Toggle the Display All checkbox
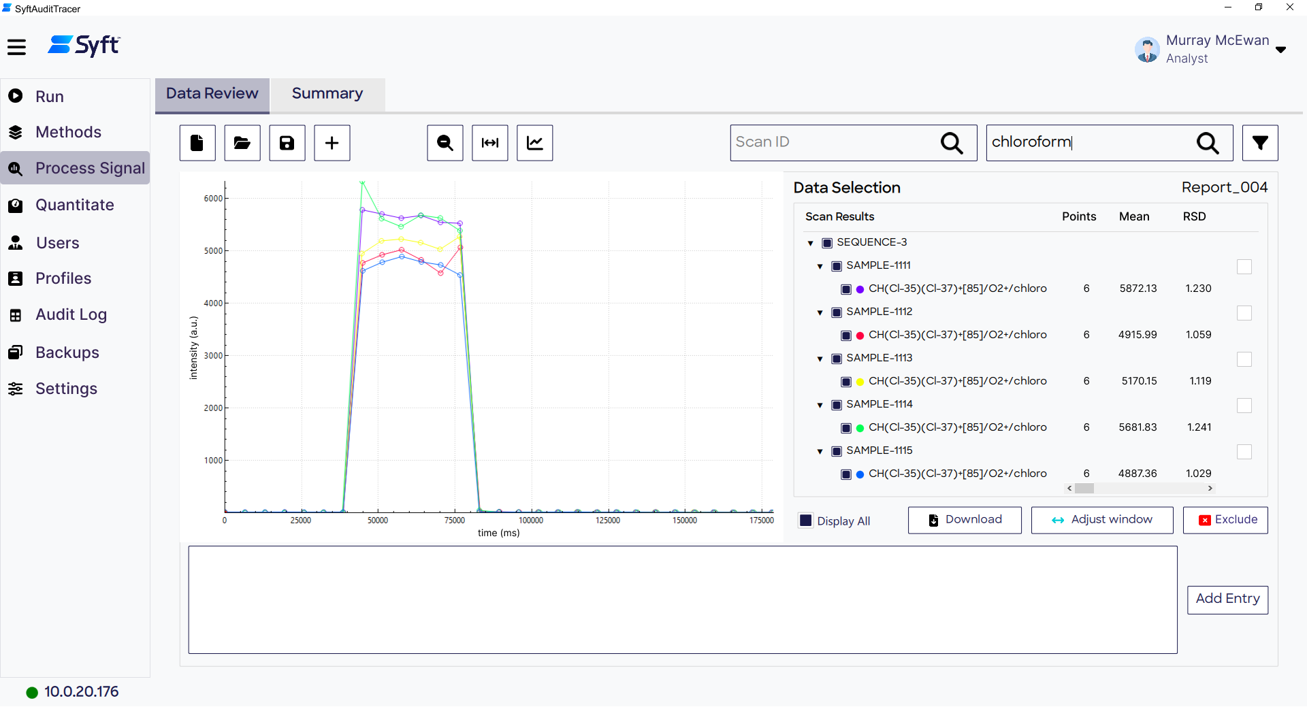 (806, 521)
